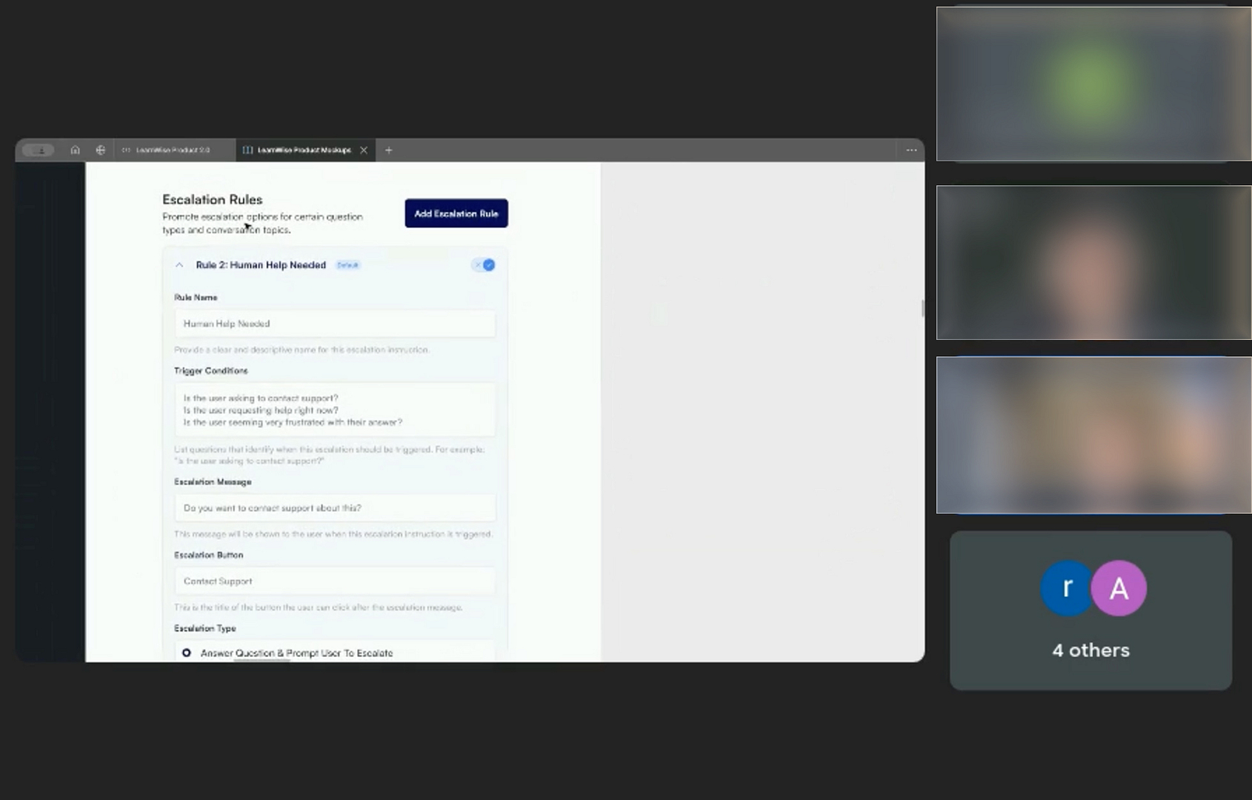The image size is (1252, 800).
Task: Click the home icon in the tab bar
Action: point(75,150)
